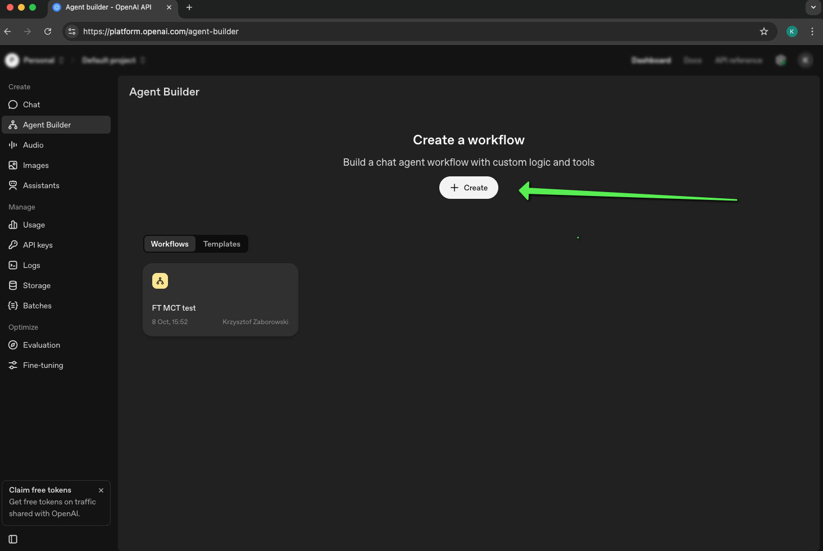Select the Audio sidebar icon
823x551 pixels.
click(13, 145)
